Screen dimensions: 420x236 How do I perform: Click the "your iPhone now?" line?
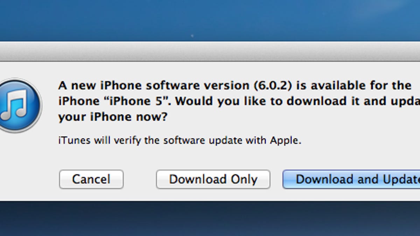point(113,117)
